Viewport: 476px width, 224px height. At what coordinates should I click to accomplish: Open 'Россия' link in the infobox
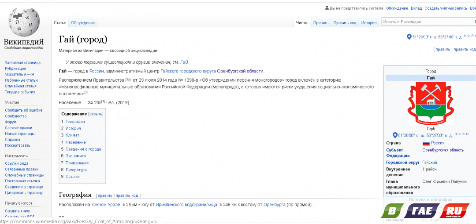pyautogui.click(x=438, y=143)
